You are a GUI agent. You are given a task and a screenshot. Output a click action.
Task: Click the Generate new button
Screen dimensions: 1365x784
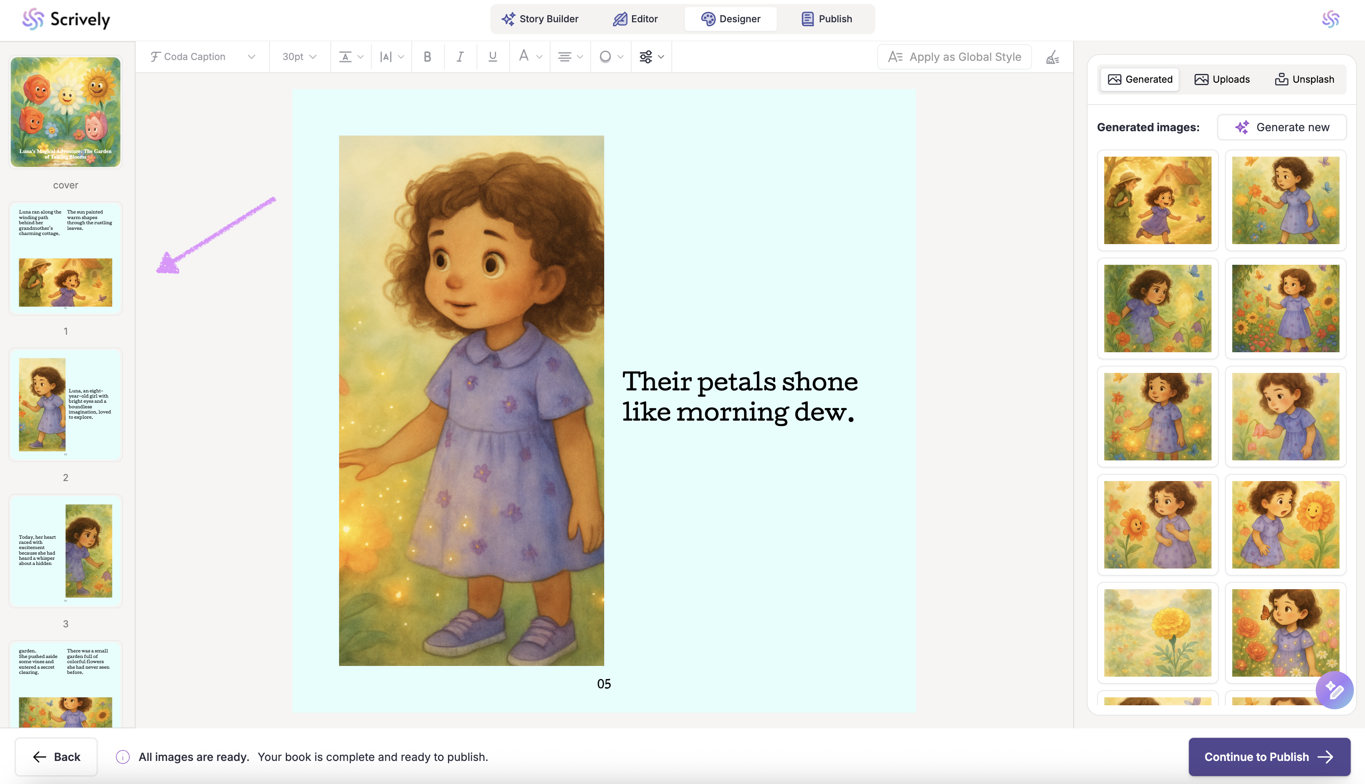pyautogui.click(x=1282, y=127)
